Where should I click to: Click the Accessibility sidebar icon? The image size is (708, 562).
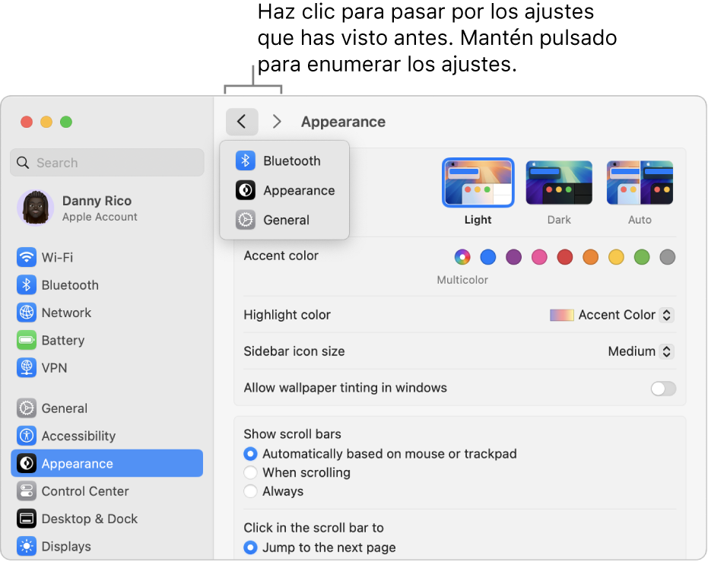click(x=27, y=436)
